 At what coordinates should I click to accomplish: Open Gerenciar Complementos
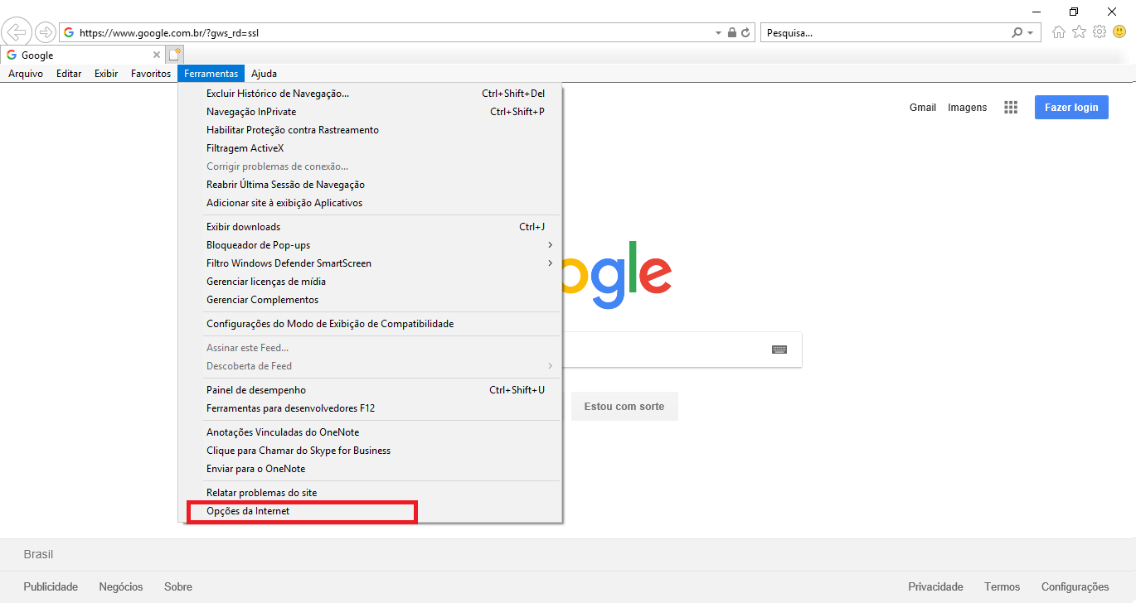[371, 300]
